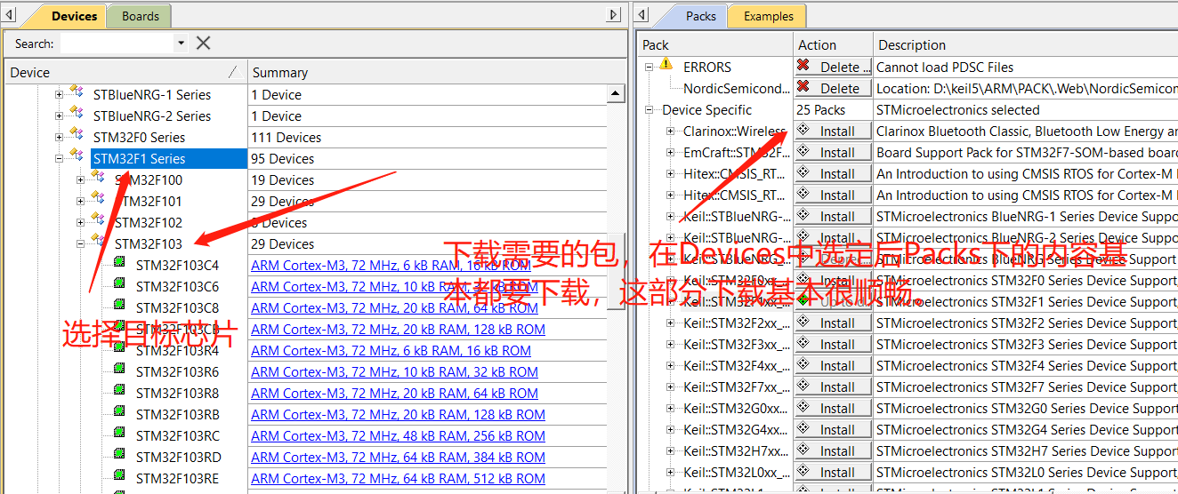This screenshot has height=494, width=1178.
Task: Collapse the Device Specific pack group
Action: [649, 109]
